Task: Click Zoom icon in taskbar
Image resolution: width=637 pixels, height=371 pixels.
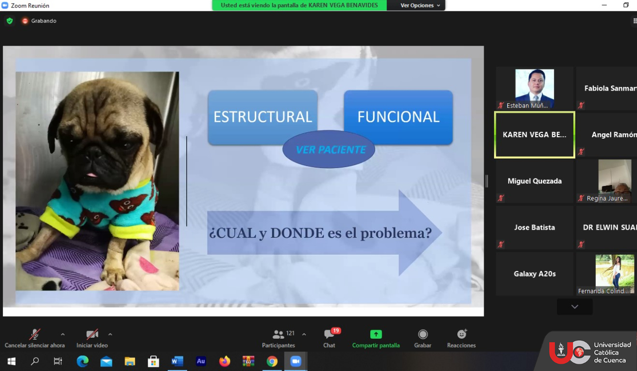Action: coord(296,362)
